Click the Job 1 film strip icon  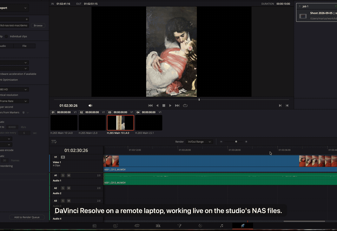[x=303, y=16]
